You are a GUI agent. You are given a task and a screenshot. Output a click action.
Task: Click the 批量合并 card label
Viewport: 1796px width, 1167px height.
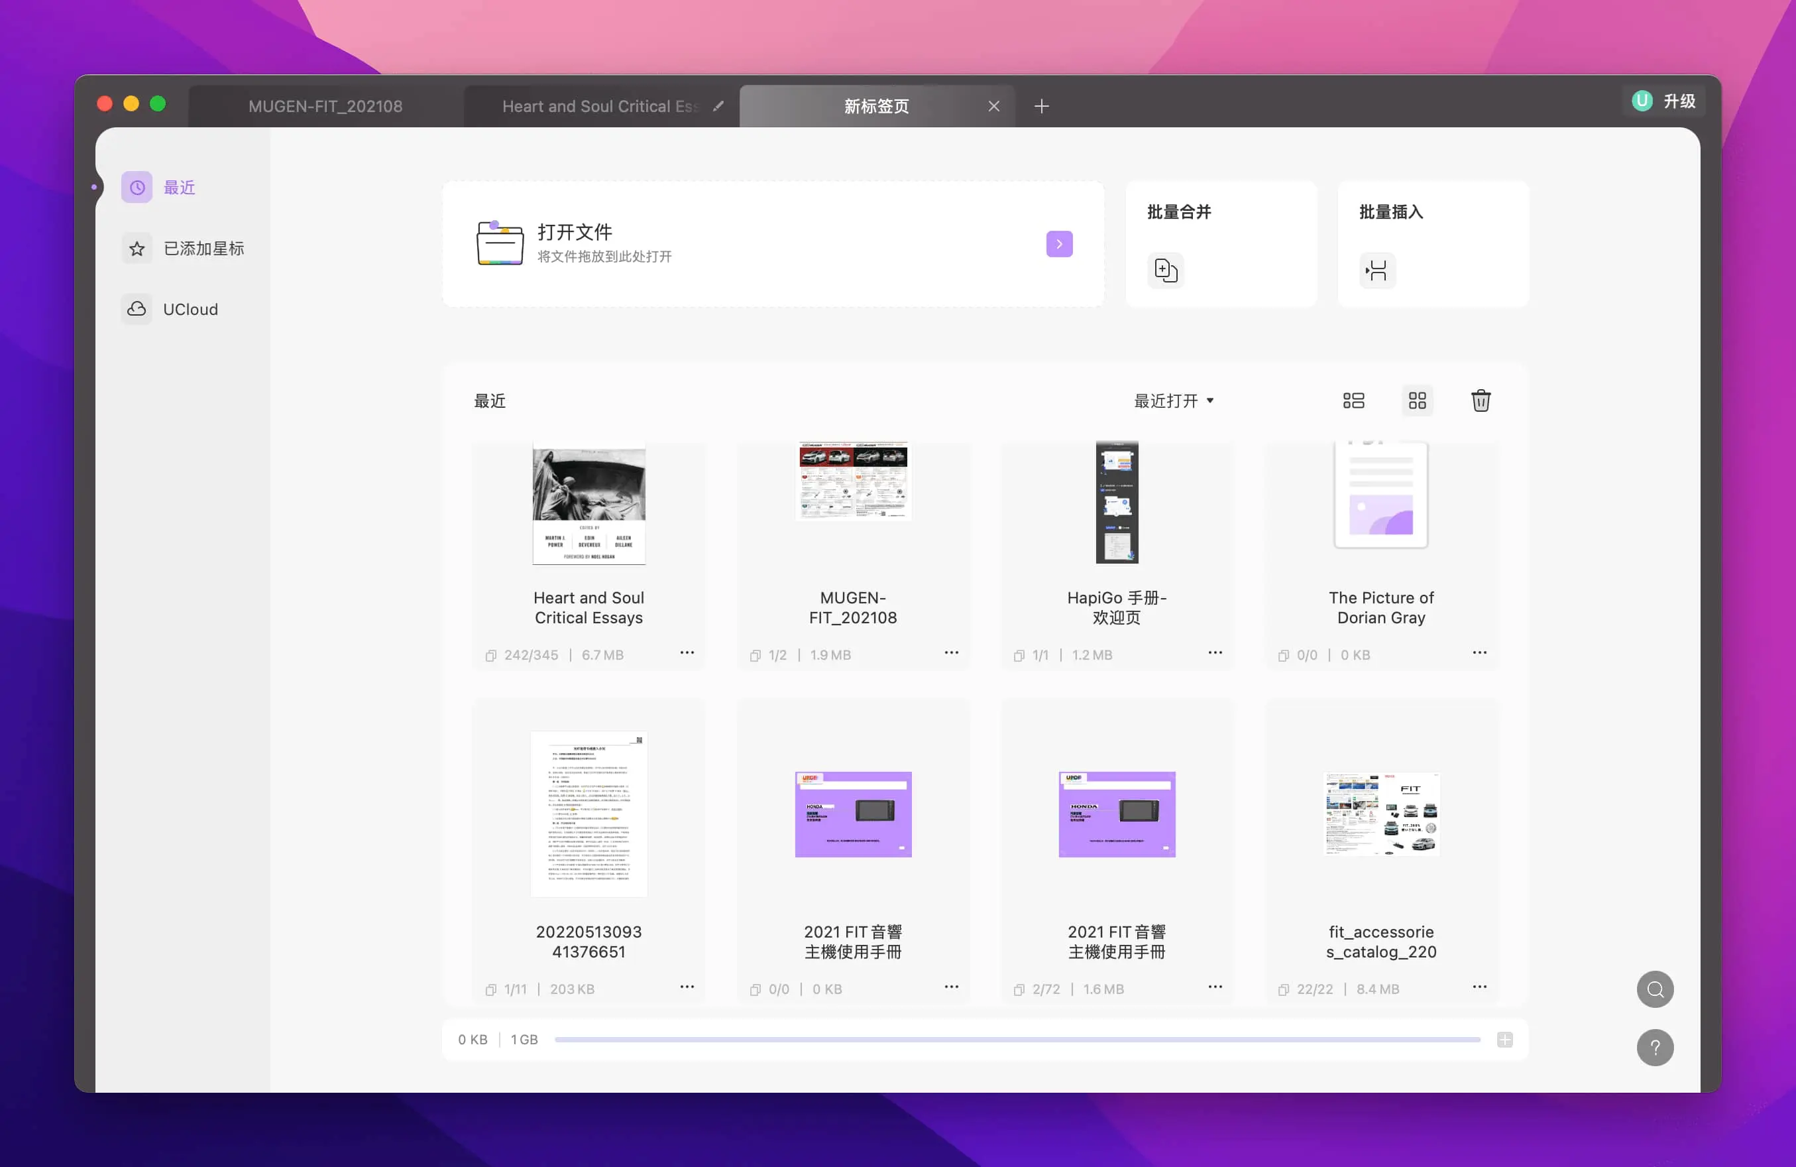point(1179,212)
